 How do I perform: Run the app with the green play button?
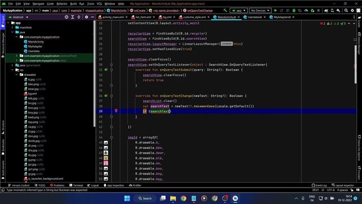(275, 10)
